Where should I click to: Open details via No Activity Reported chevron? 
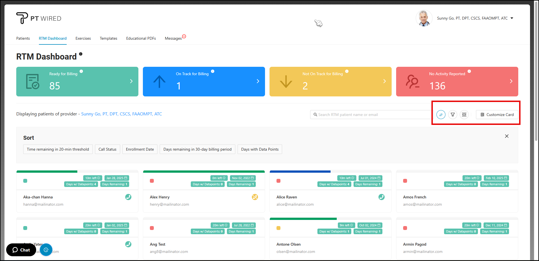pyautogui.click(x=511, y=81)
